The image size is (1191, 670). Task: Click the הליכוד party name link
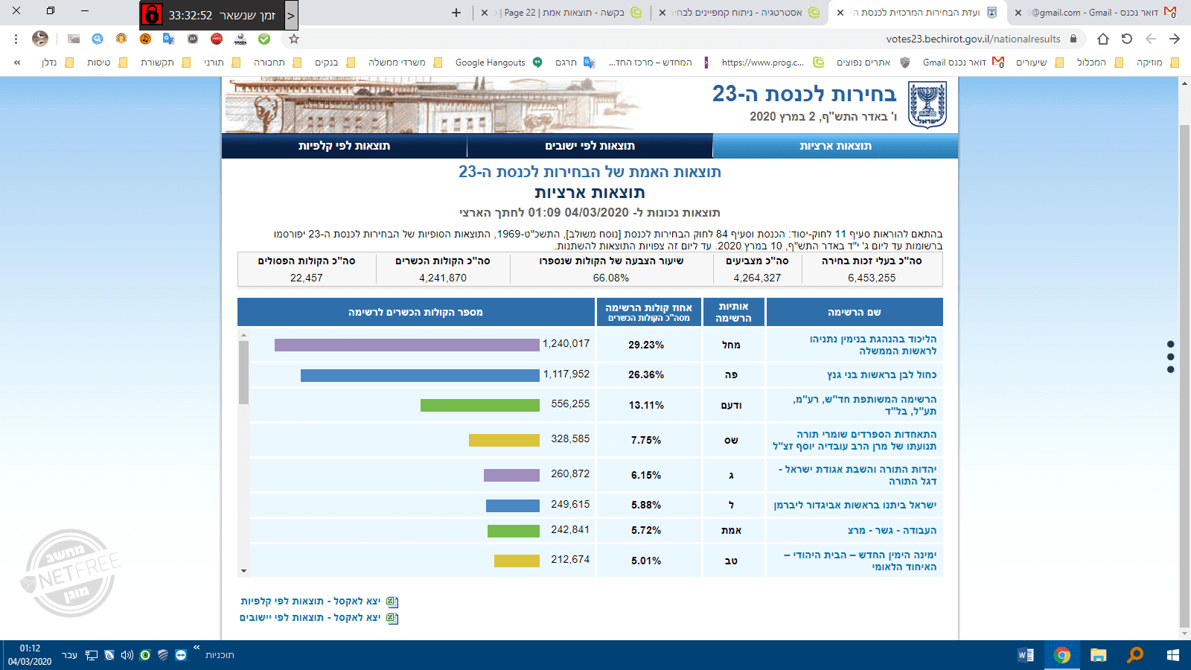872,345
